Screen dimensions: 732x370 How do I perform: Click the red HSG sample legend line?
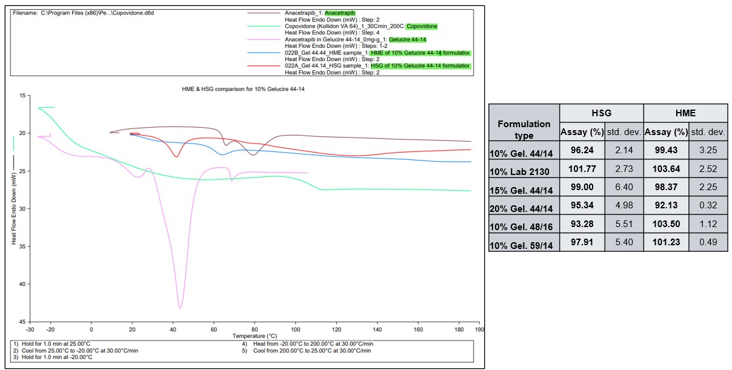coord(264,65)
